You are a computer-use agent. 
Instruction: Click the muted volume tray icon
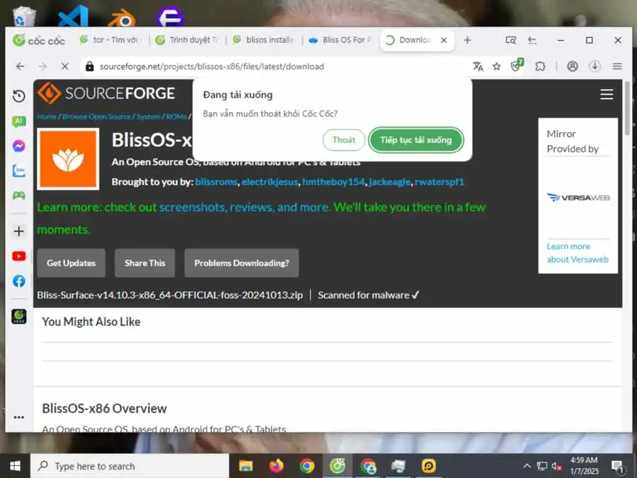[556, 466]
